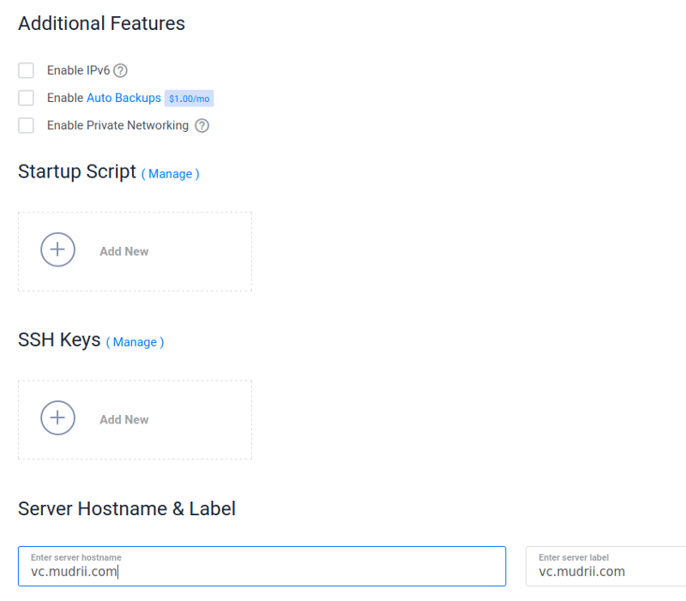This screenshot has height=601, width=686.
Task: Choose Add New text under SSH Keys
Action: tap(124, 419)
